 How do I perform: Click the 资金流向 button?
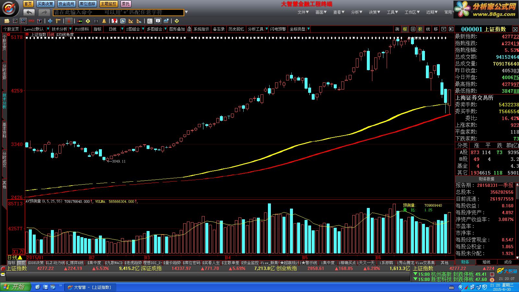coord(66,4)
